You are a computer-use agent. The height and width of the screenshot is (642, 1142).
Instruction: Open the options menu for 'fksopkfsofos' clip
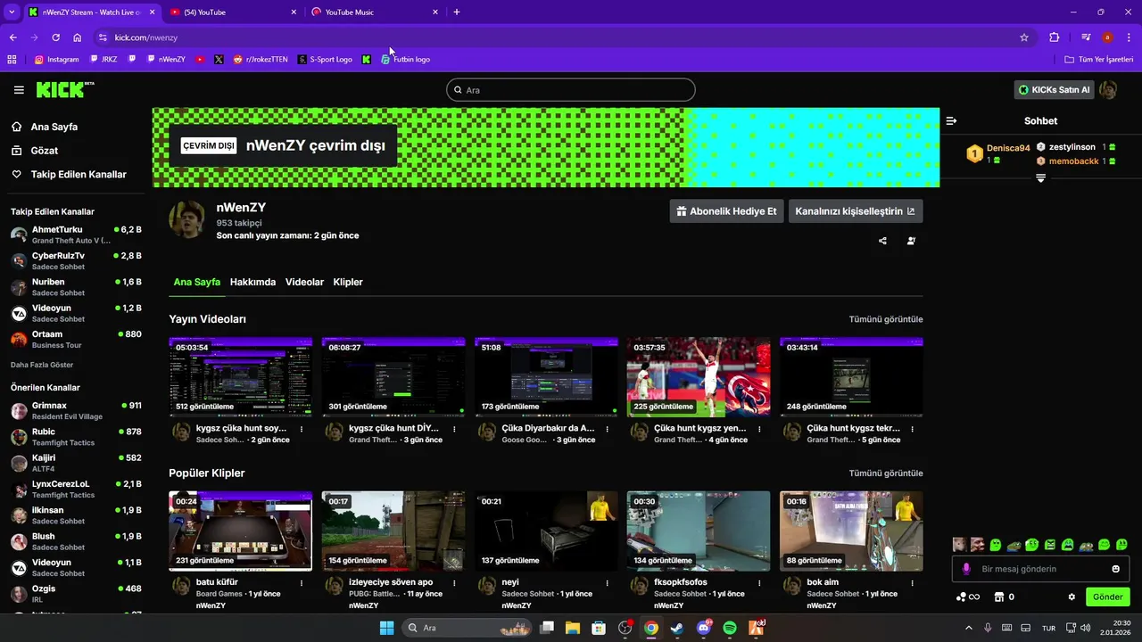760,583
